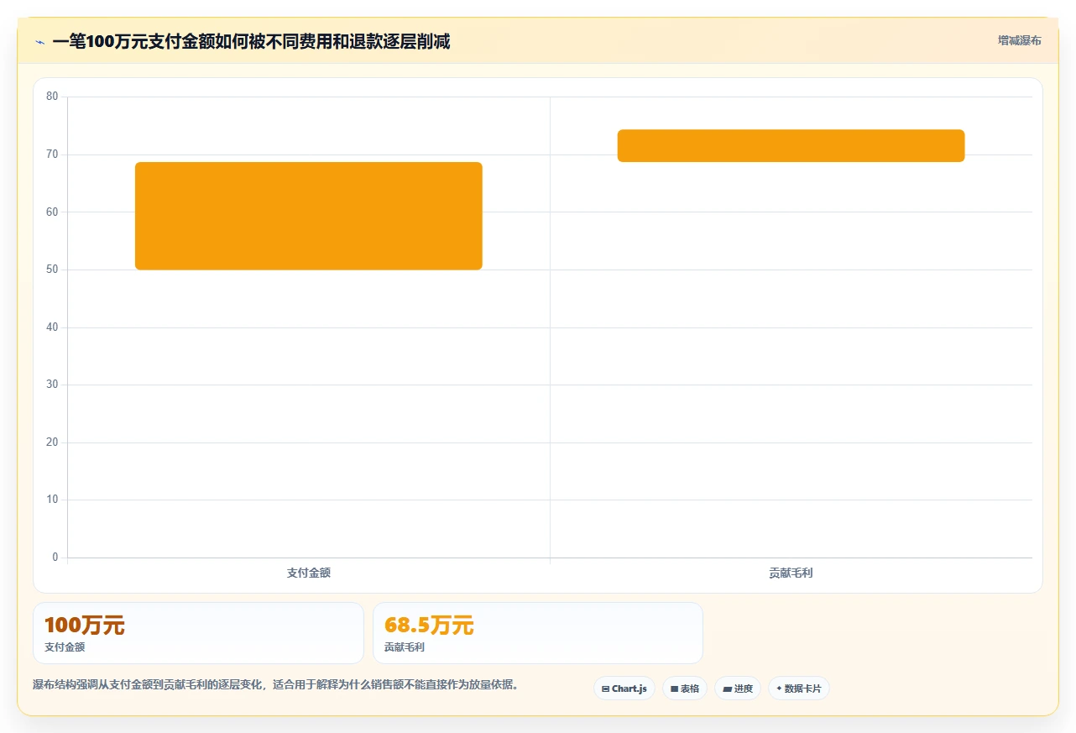Screen dimensions: 1076x733
Task: Open the 100万元 支付金额 data card
Action: click(198, 633)
